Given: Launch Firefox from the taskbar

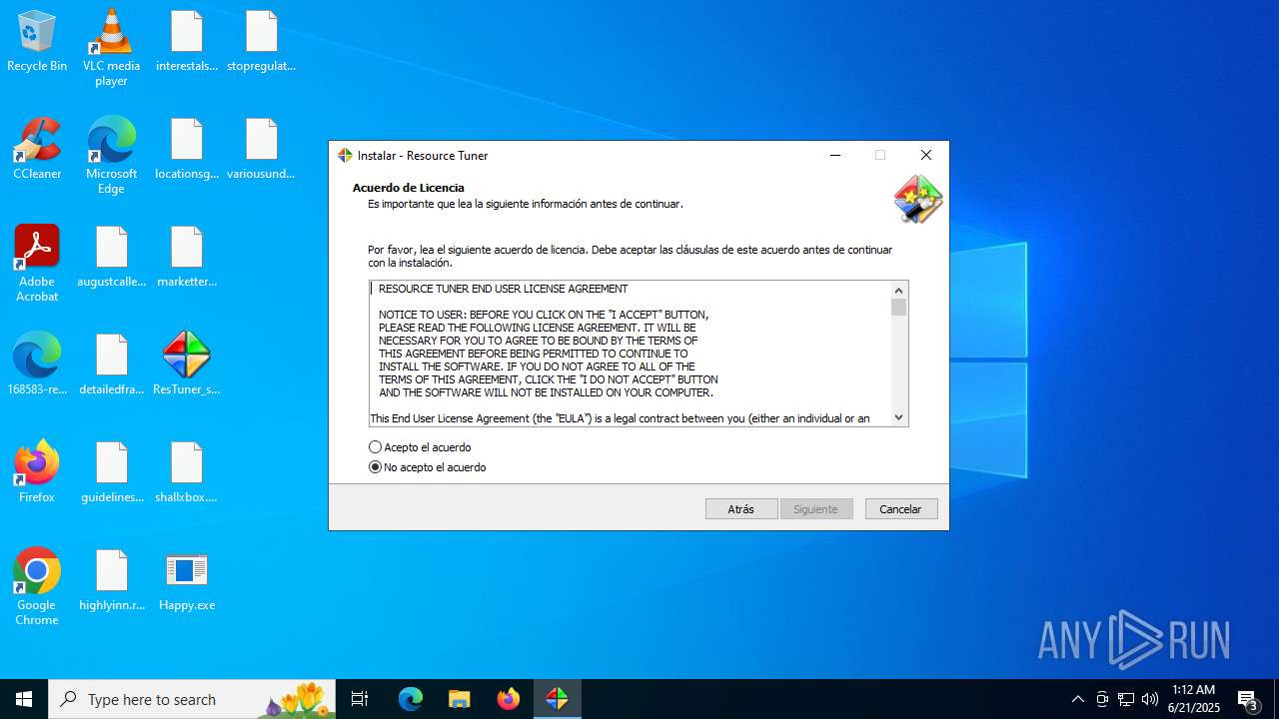Looking at the screenshot, I should (x=509, y=699).
